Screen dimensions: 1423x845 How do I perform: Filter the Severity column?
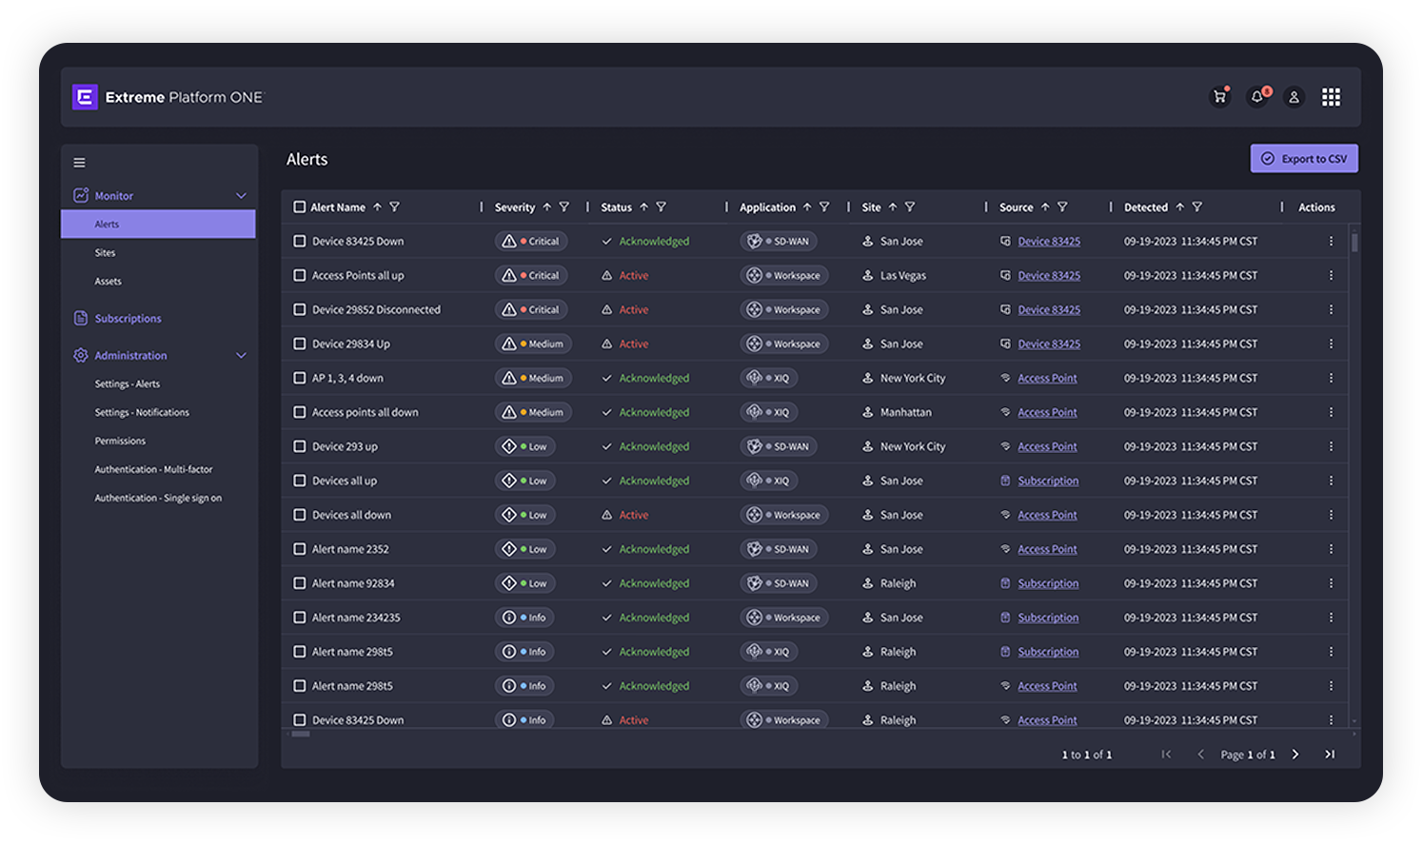563,207
